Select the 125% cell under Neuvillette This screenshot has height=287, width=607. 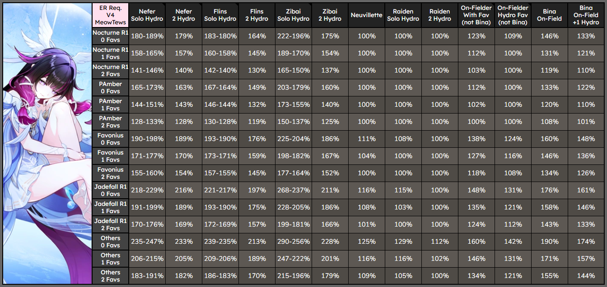tap(366, 241)
